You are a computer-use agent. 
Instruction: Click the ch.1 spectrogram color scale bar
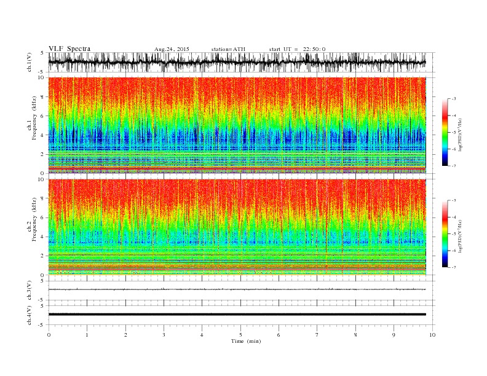[x=445, y=132]
